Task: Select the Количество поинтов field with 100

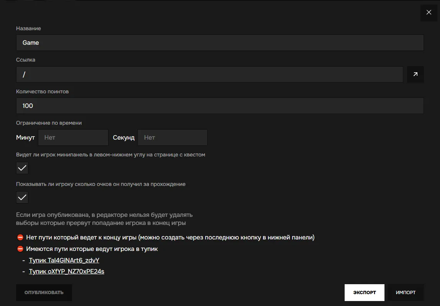Action: (x=220, y=106)
